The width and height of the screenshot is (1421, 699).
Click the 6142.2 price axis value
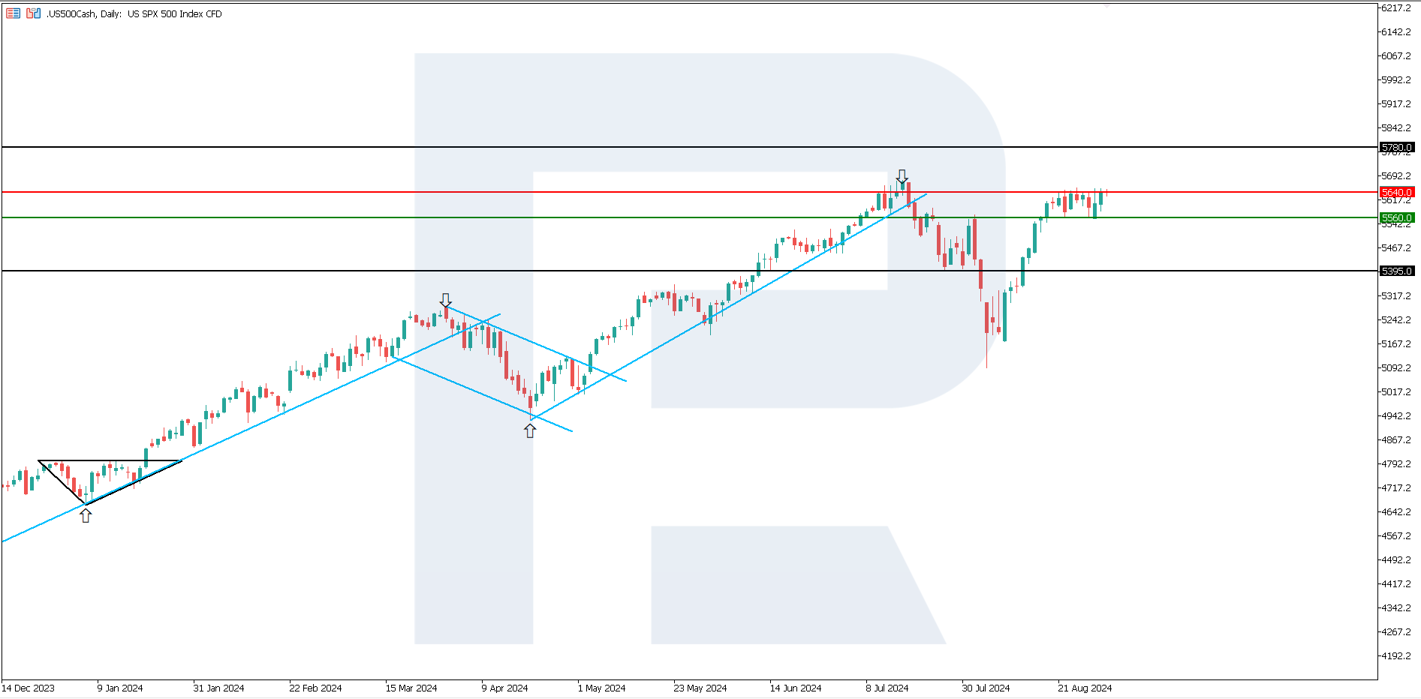1396,32
